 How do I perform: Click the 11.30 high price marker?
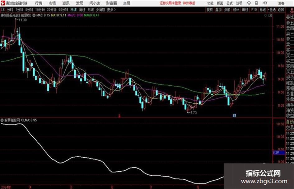coord(22,20)
